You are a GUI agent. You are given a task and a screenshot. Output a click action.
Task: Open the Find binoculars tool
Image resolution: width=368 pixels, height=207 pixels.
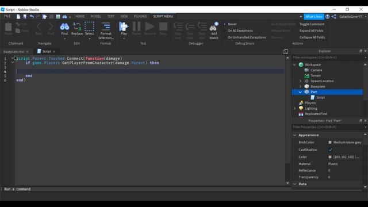tap(64, 29)
